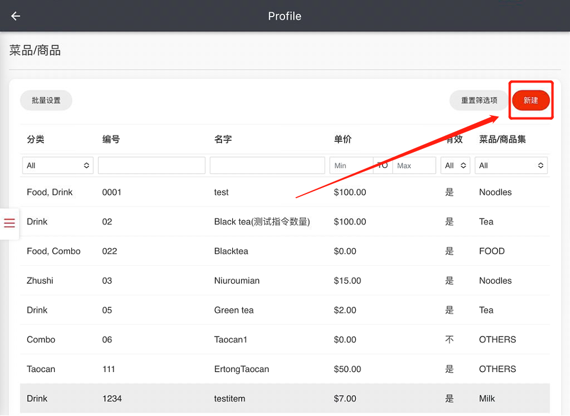
Task: Click item number 111
Action: (108, 369)
